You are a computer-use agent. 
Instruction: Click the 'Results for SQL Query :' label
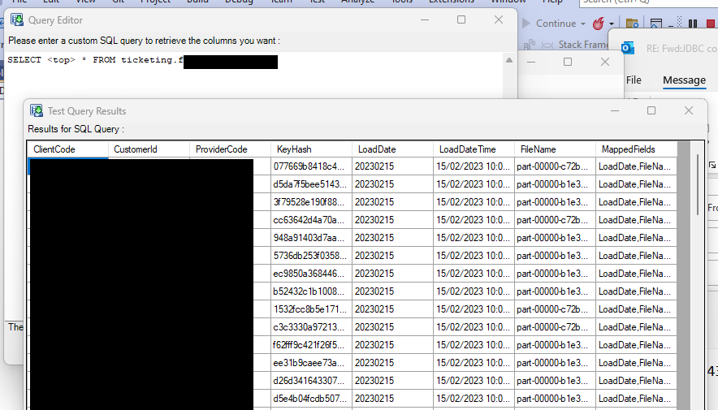76,129
